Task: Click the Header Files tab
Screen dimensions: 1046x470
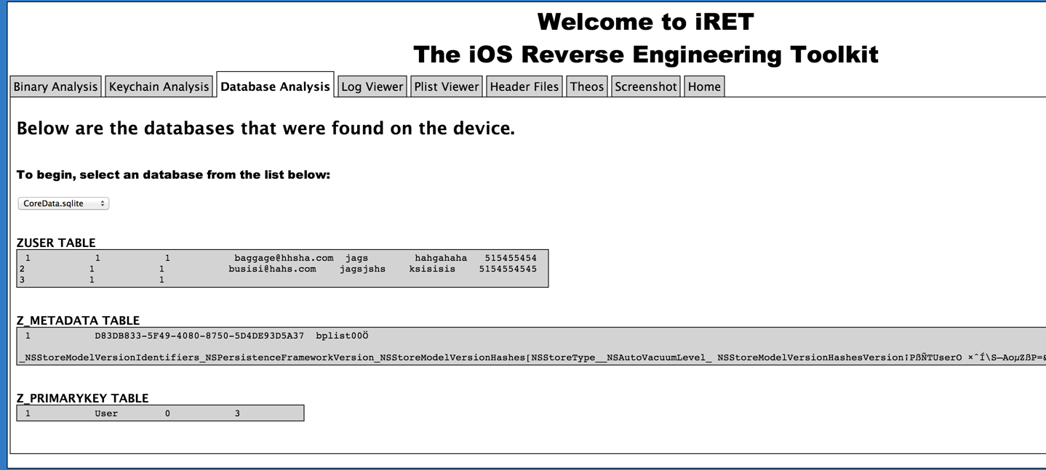Action: coord(524,86)
